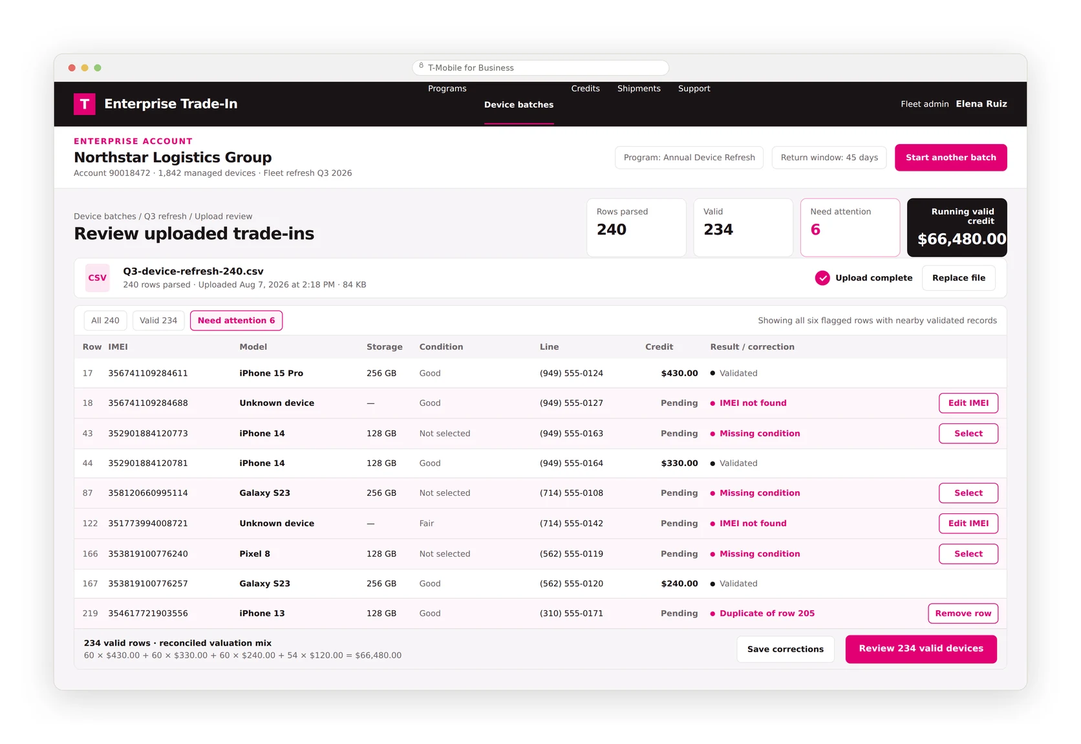Click the IMEI column header
Image resolution: width=1081 pixels, height=744 pixels.
point(118,347)
